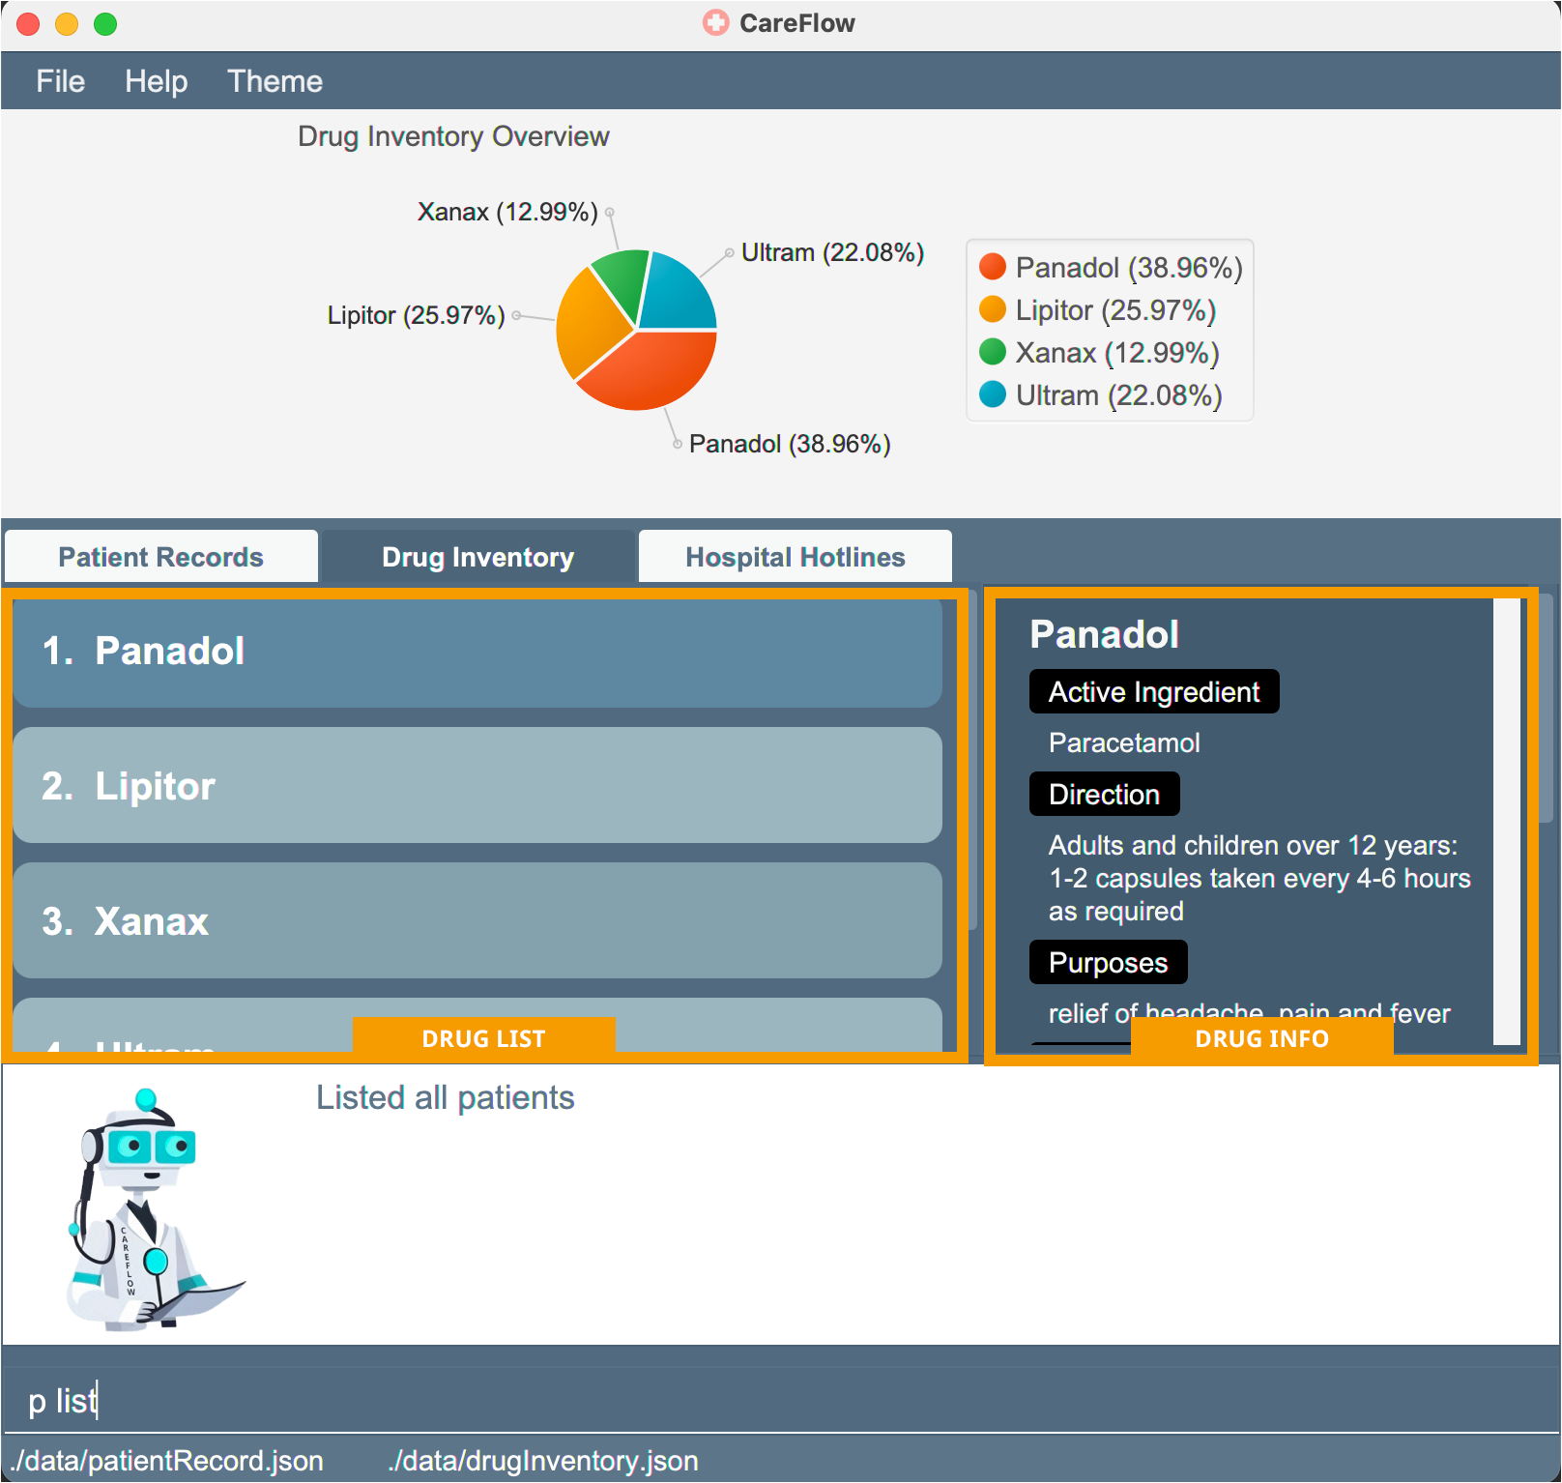1562x1483 pixels.
Task: Click the ./data/patientRecord.json status path
Action: click(x=168, y=1460)
